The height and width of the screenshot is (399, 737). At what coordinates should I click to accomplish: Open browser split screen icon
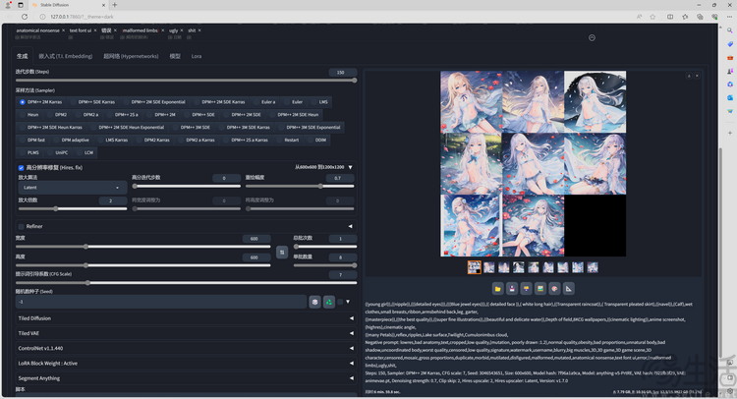pyautogui.click(x=670, y=17)
